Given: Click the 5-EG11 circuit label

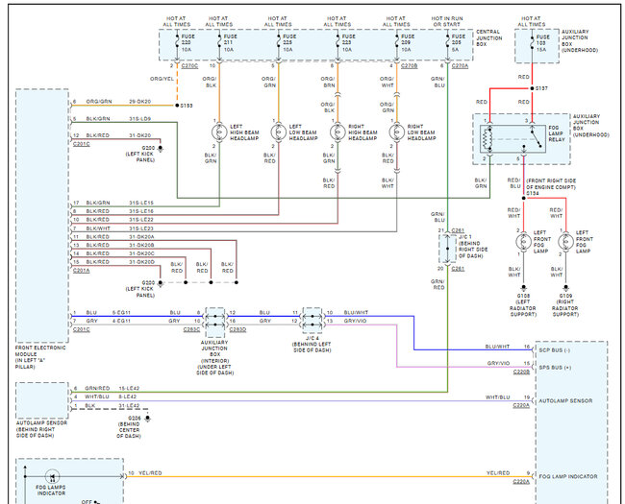Looking at the screenshot, I should pos(121,313).
